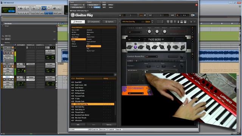Switch to the Browser tab

pos(78,22)
